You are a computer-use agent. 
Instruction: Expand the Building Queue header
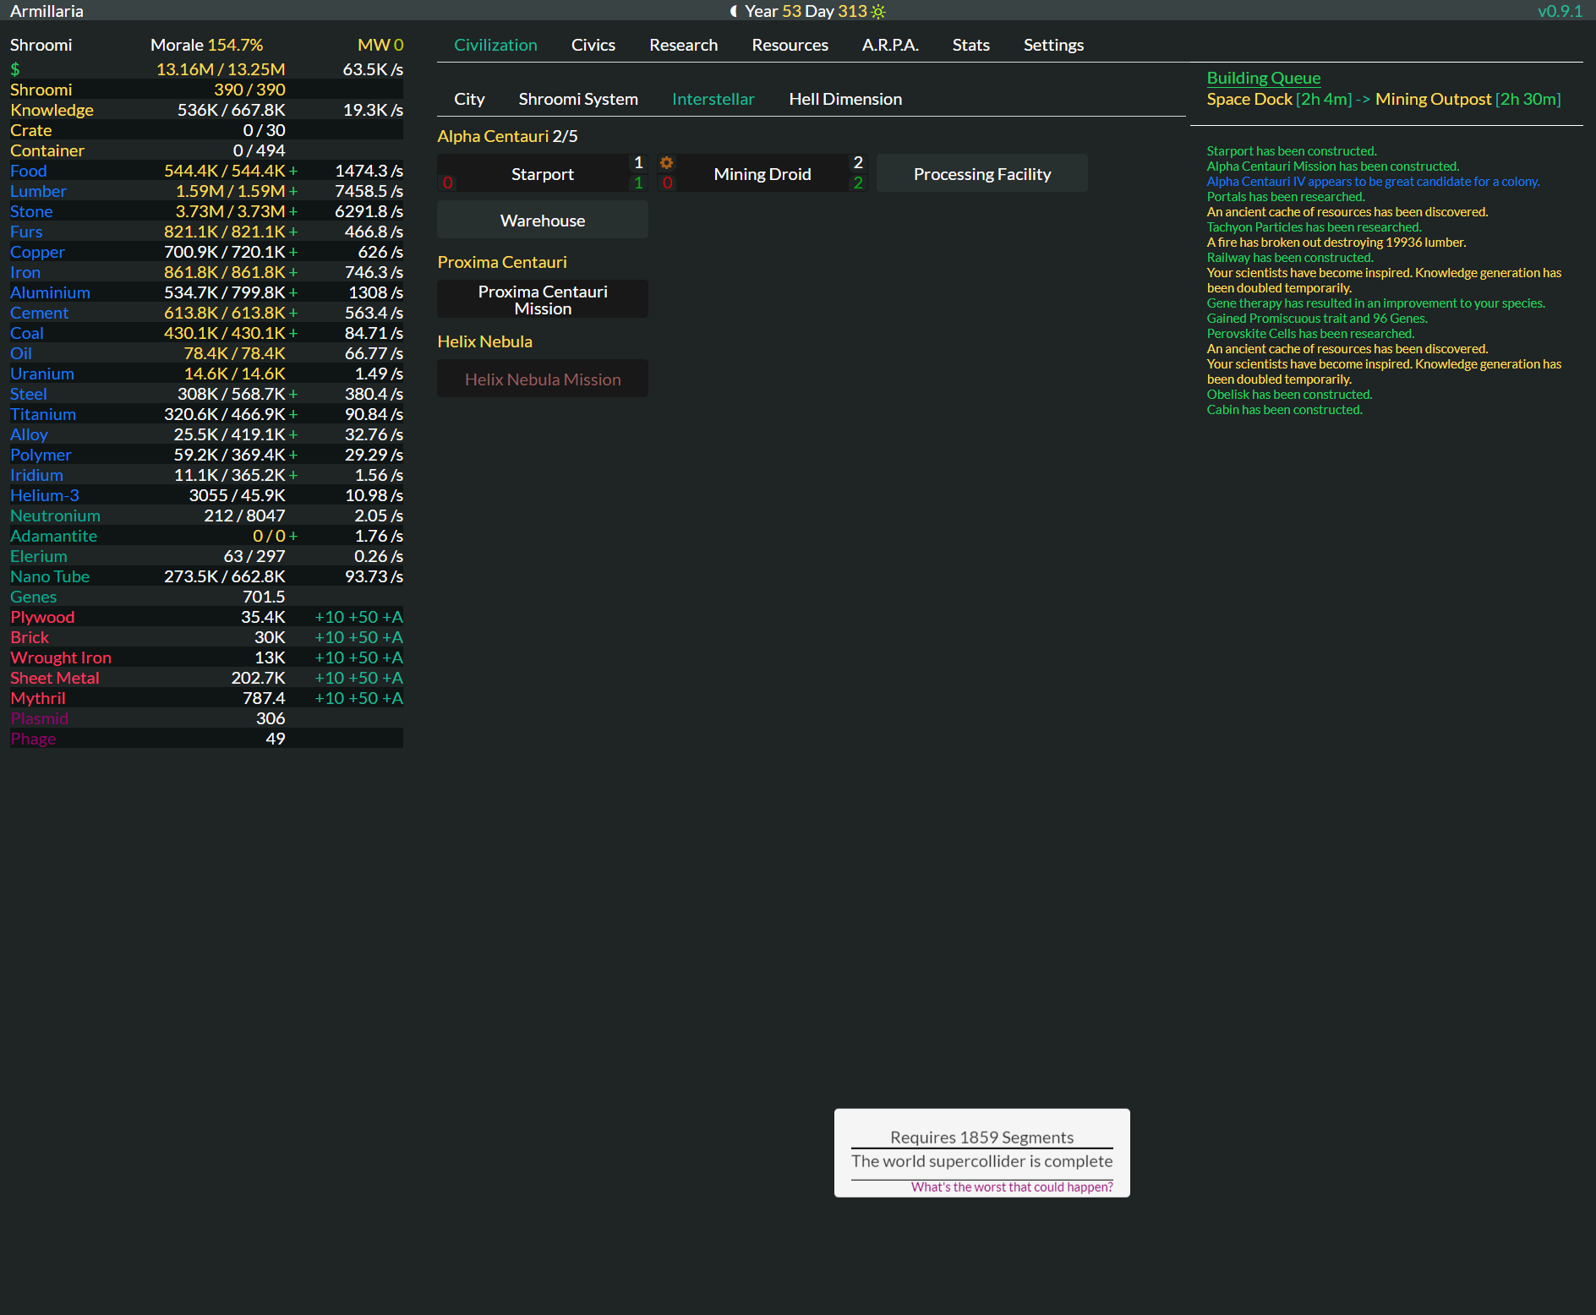(x=1263, y=77)
